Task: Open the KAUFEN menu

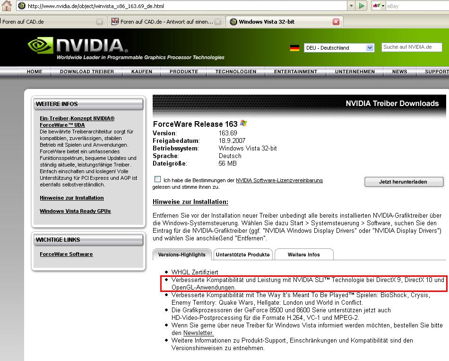Action: (142, 72)
